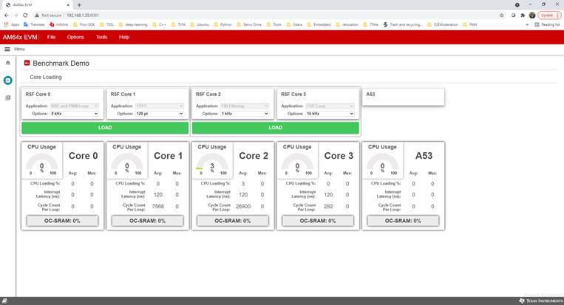Open the hamburger Menu icon
The image size is (564, 305).
[7, 49]
